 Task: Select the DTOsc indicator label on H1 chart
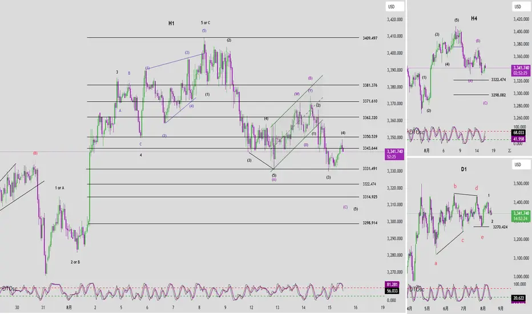coord(10,288)
